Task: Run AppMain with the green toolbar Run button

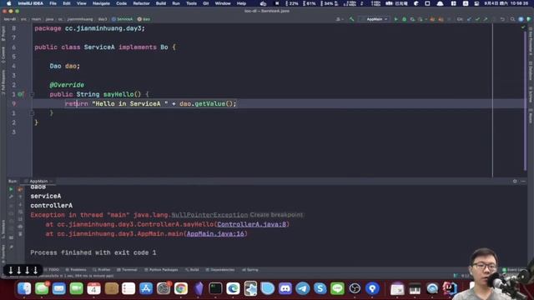Action: coord(395,19)
